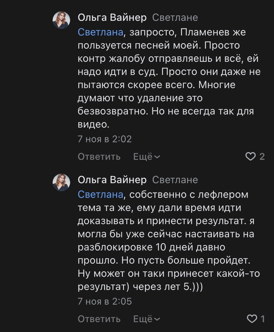This screenshot has height=332, width=274.
Task: Click the like count 2 on the first comment
Action: (262, 156)
